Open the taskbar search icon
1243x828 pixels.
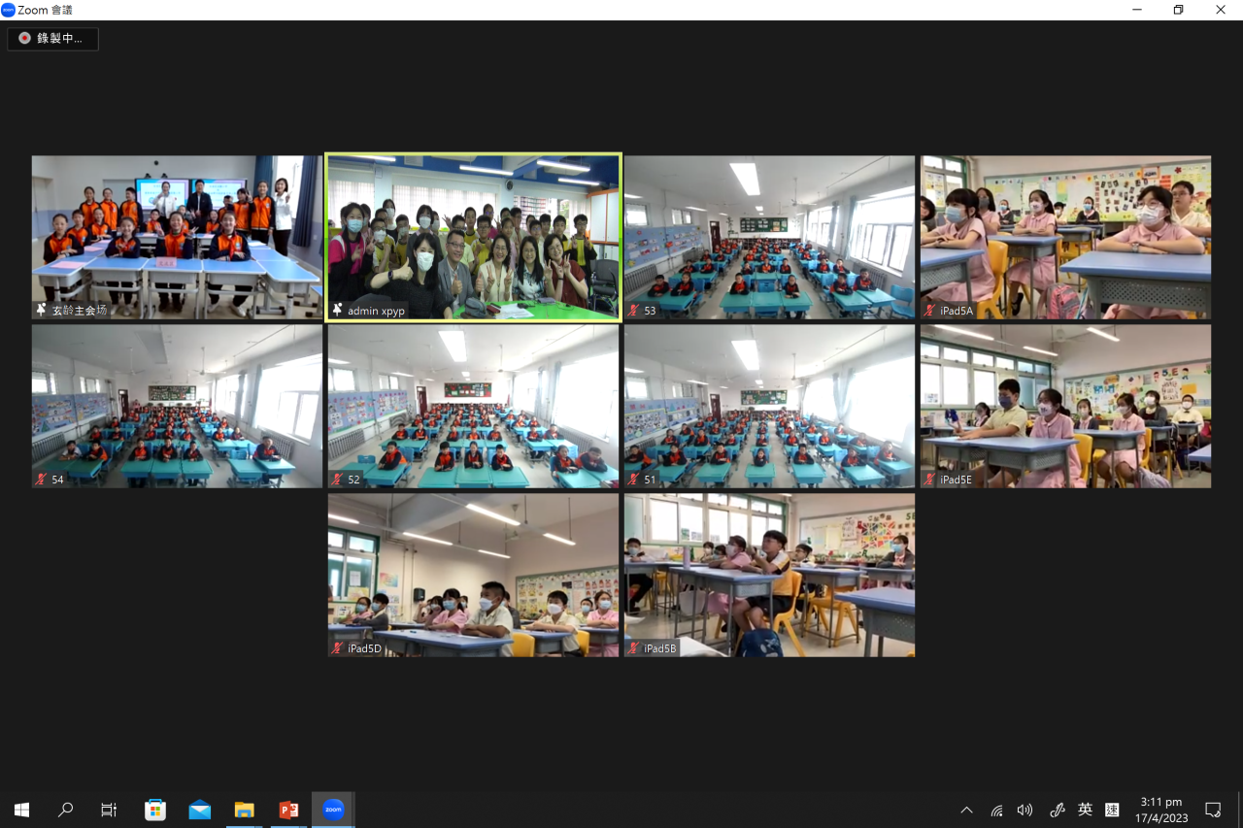click(x=65, y=810)
